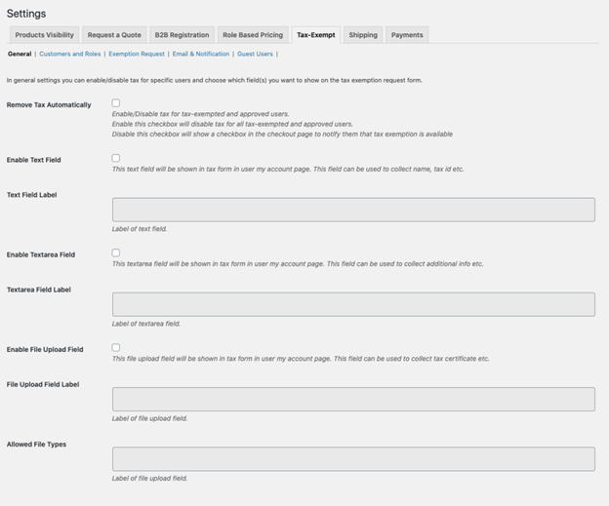Select the Tax-Exempt tab
Screen dimensions: 609x506
point(315,35)
